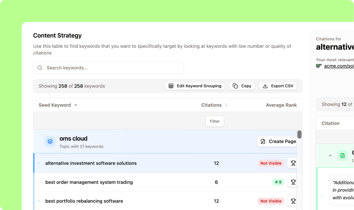The image size is (354, 210).
Task: Export keywords as CSV
Action: tap(278, 86)
